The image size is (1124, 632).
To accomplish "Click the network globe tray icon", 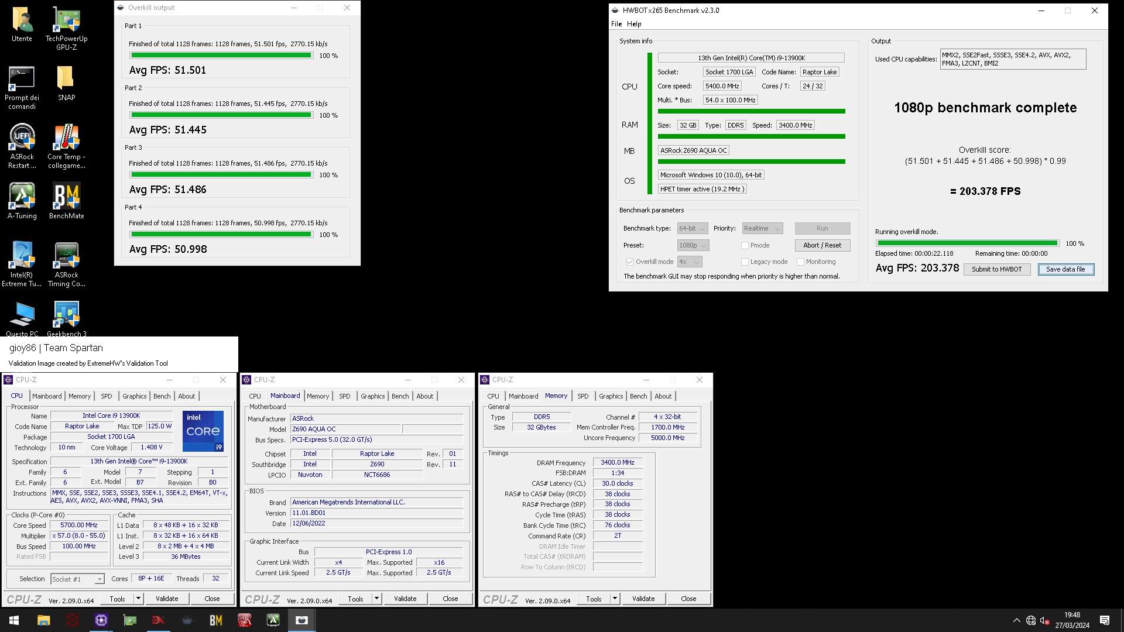I will 1031,620.
